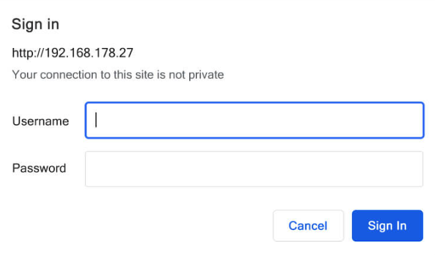The width and height of the screenshot is (435, 255).
Task: Click the 'connection is not private' warning
Action: (118, 75)
